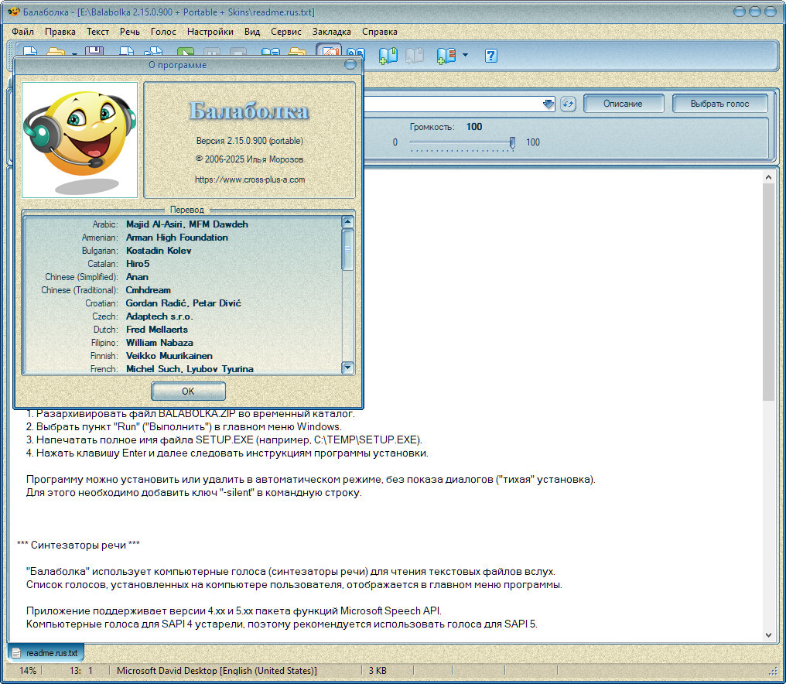Click the main text scrollbar up arrow
Screen dimensions: 786x684
tap(768, 177)
